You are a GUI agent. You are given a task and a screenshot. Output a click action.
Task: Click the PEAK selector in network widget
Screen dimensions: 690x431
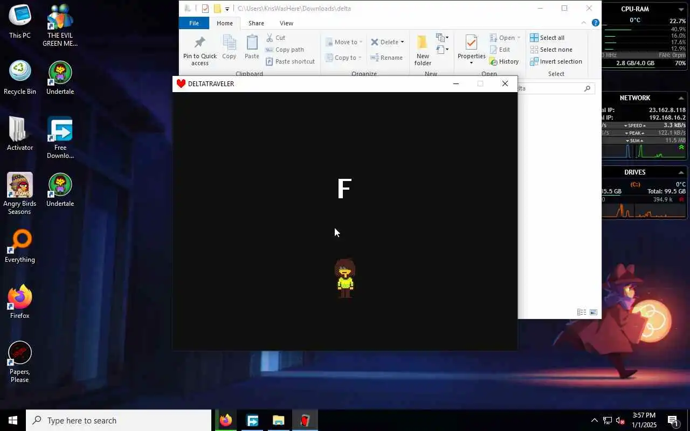pos(636,133)
